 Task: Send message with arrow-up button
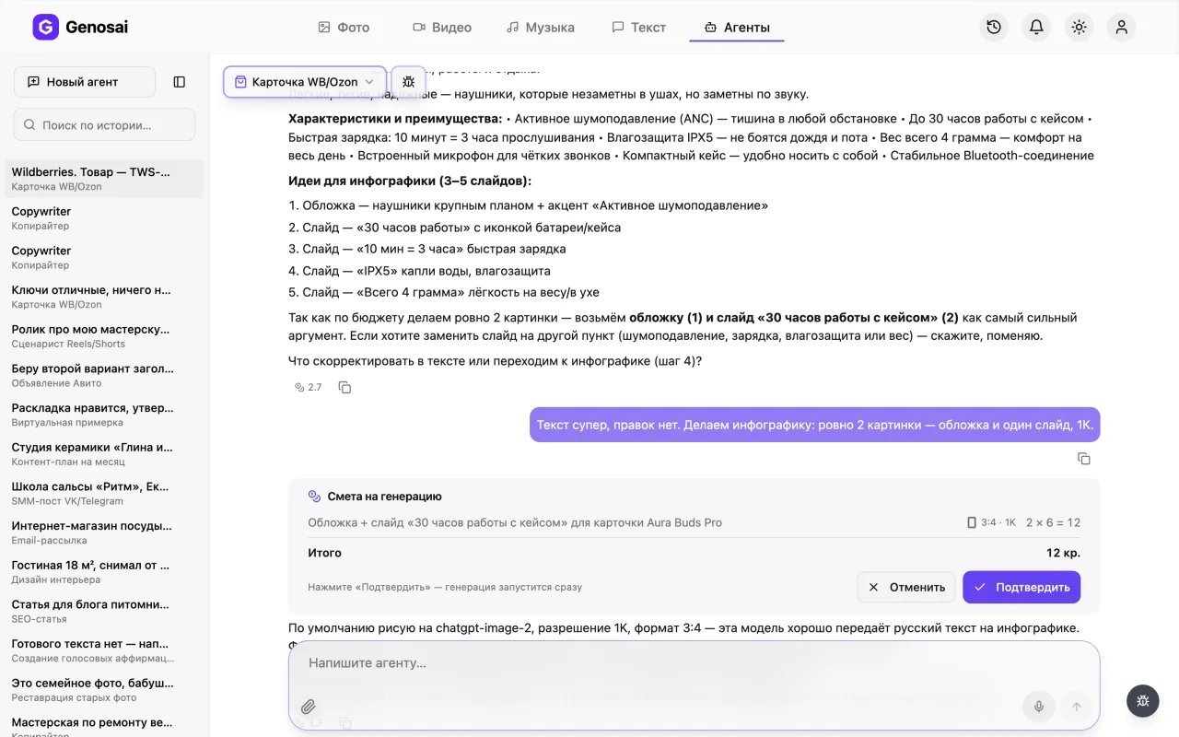coord(1075,707)
